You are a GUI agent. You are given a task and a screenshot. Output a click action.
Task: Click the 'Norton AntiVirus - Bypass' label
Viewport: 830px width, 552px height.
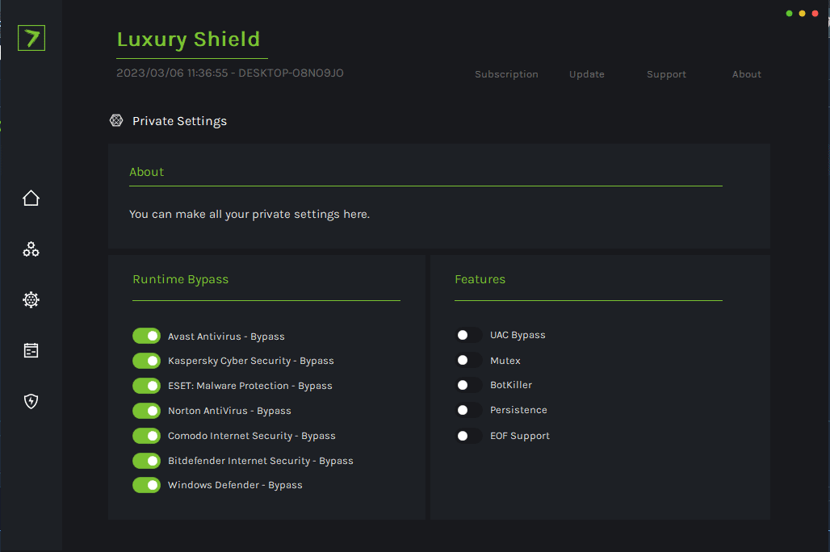[x=229, y=411]
